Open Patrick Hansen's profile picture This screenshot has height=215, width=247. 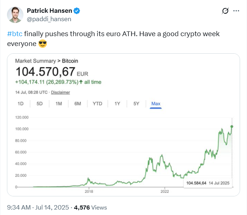click(x=15, y=15)
